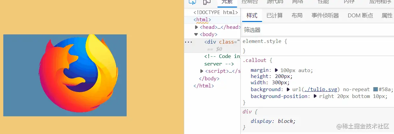Select the DOCTYPE html line

(x=216, y=12)
